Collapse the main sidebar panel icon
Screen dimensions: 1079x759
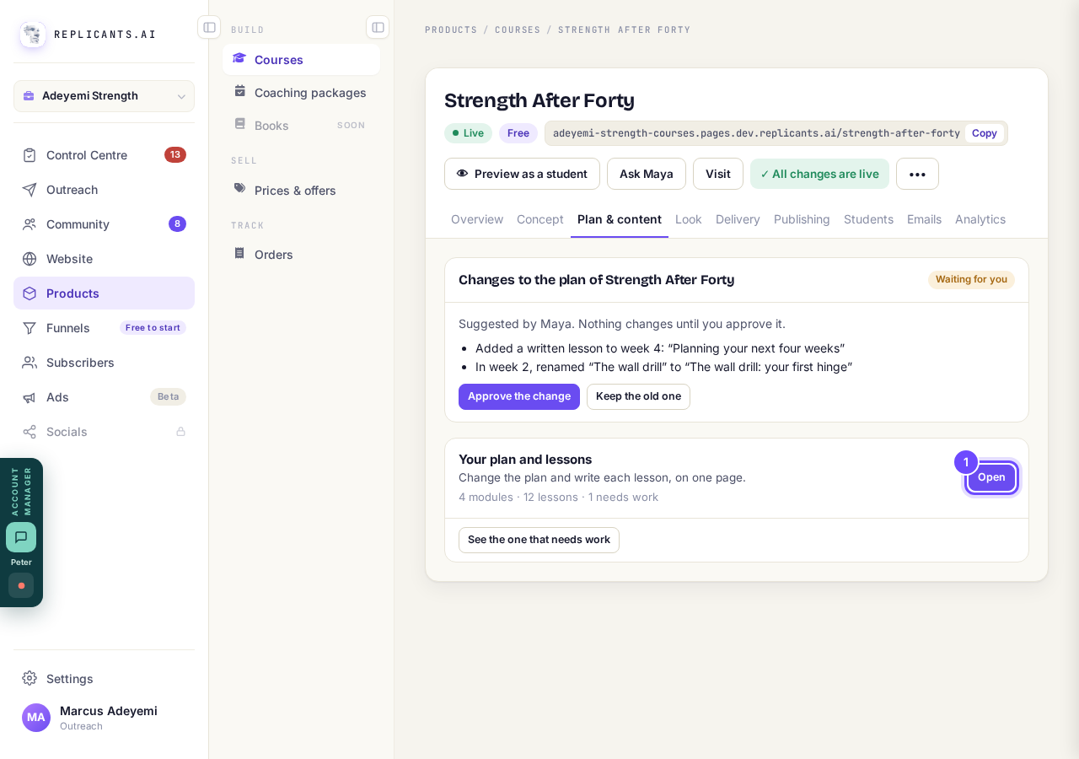(209, 27)
